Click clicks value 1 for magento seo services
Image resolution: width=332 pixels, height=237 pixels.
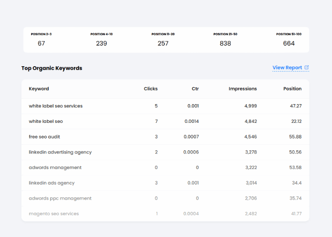(x=157, y=214)
